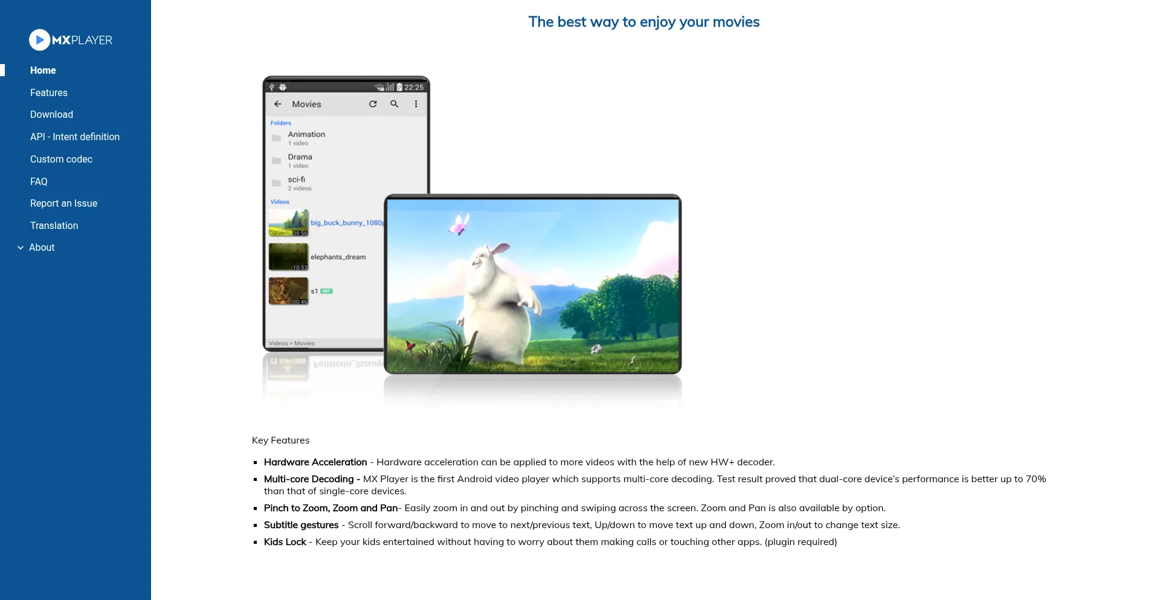This screenshot has width=1160, height=600.
Task: Click the sci-fi folder icon
Action: click(276, 183)
